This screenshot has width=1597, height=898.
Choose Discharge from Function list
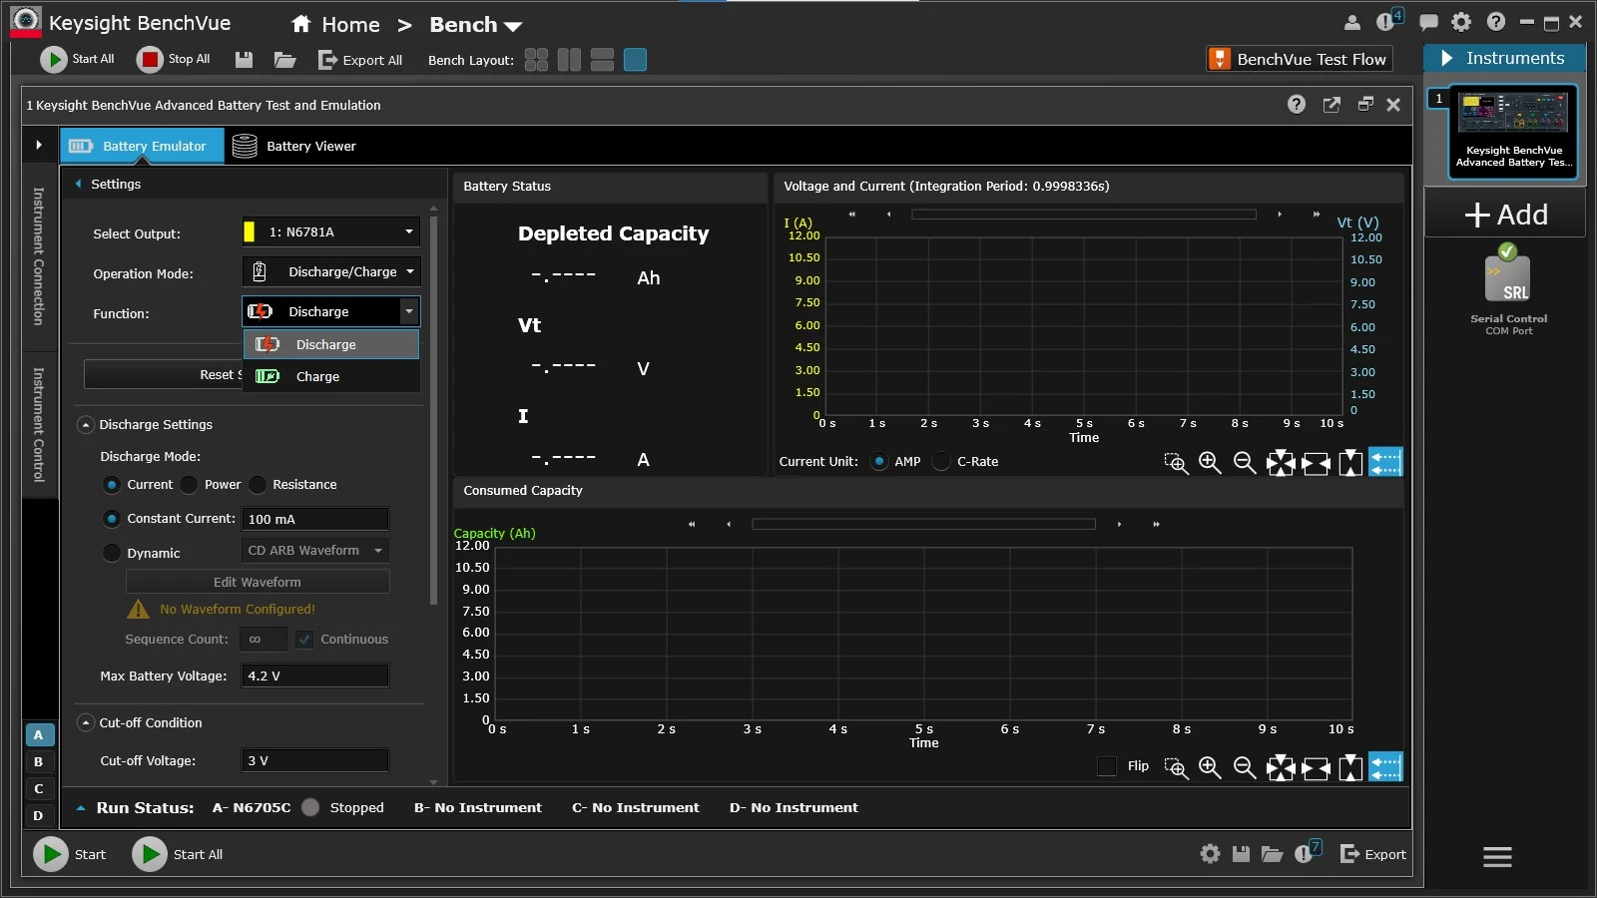(331, 344)
